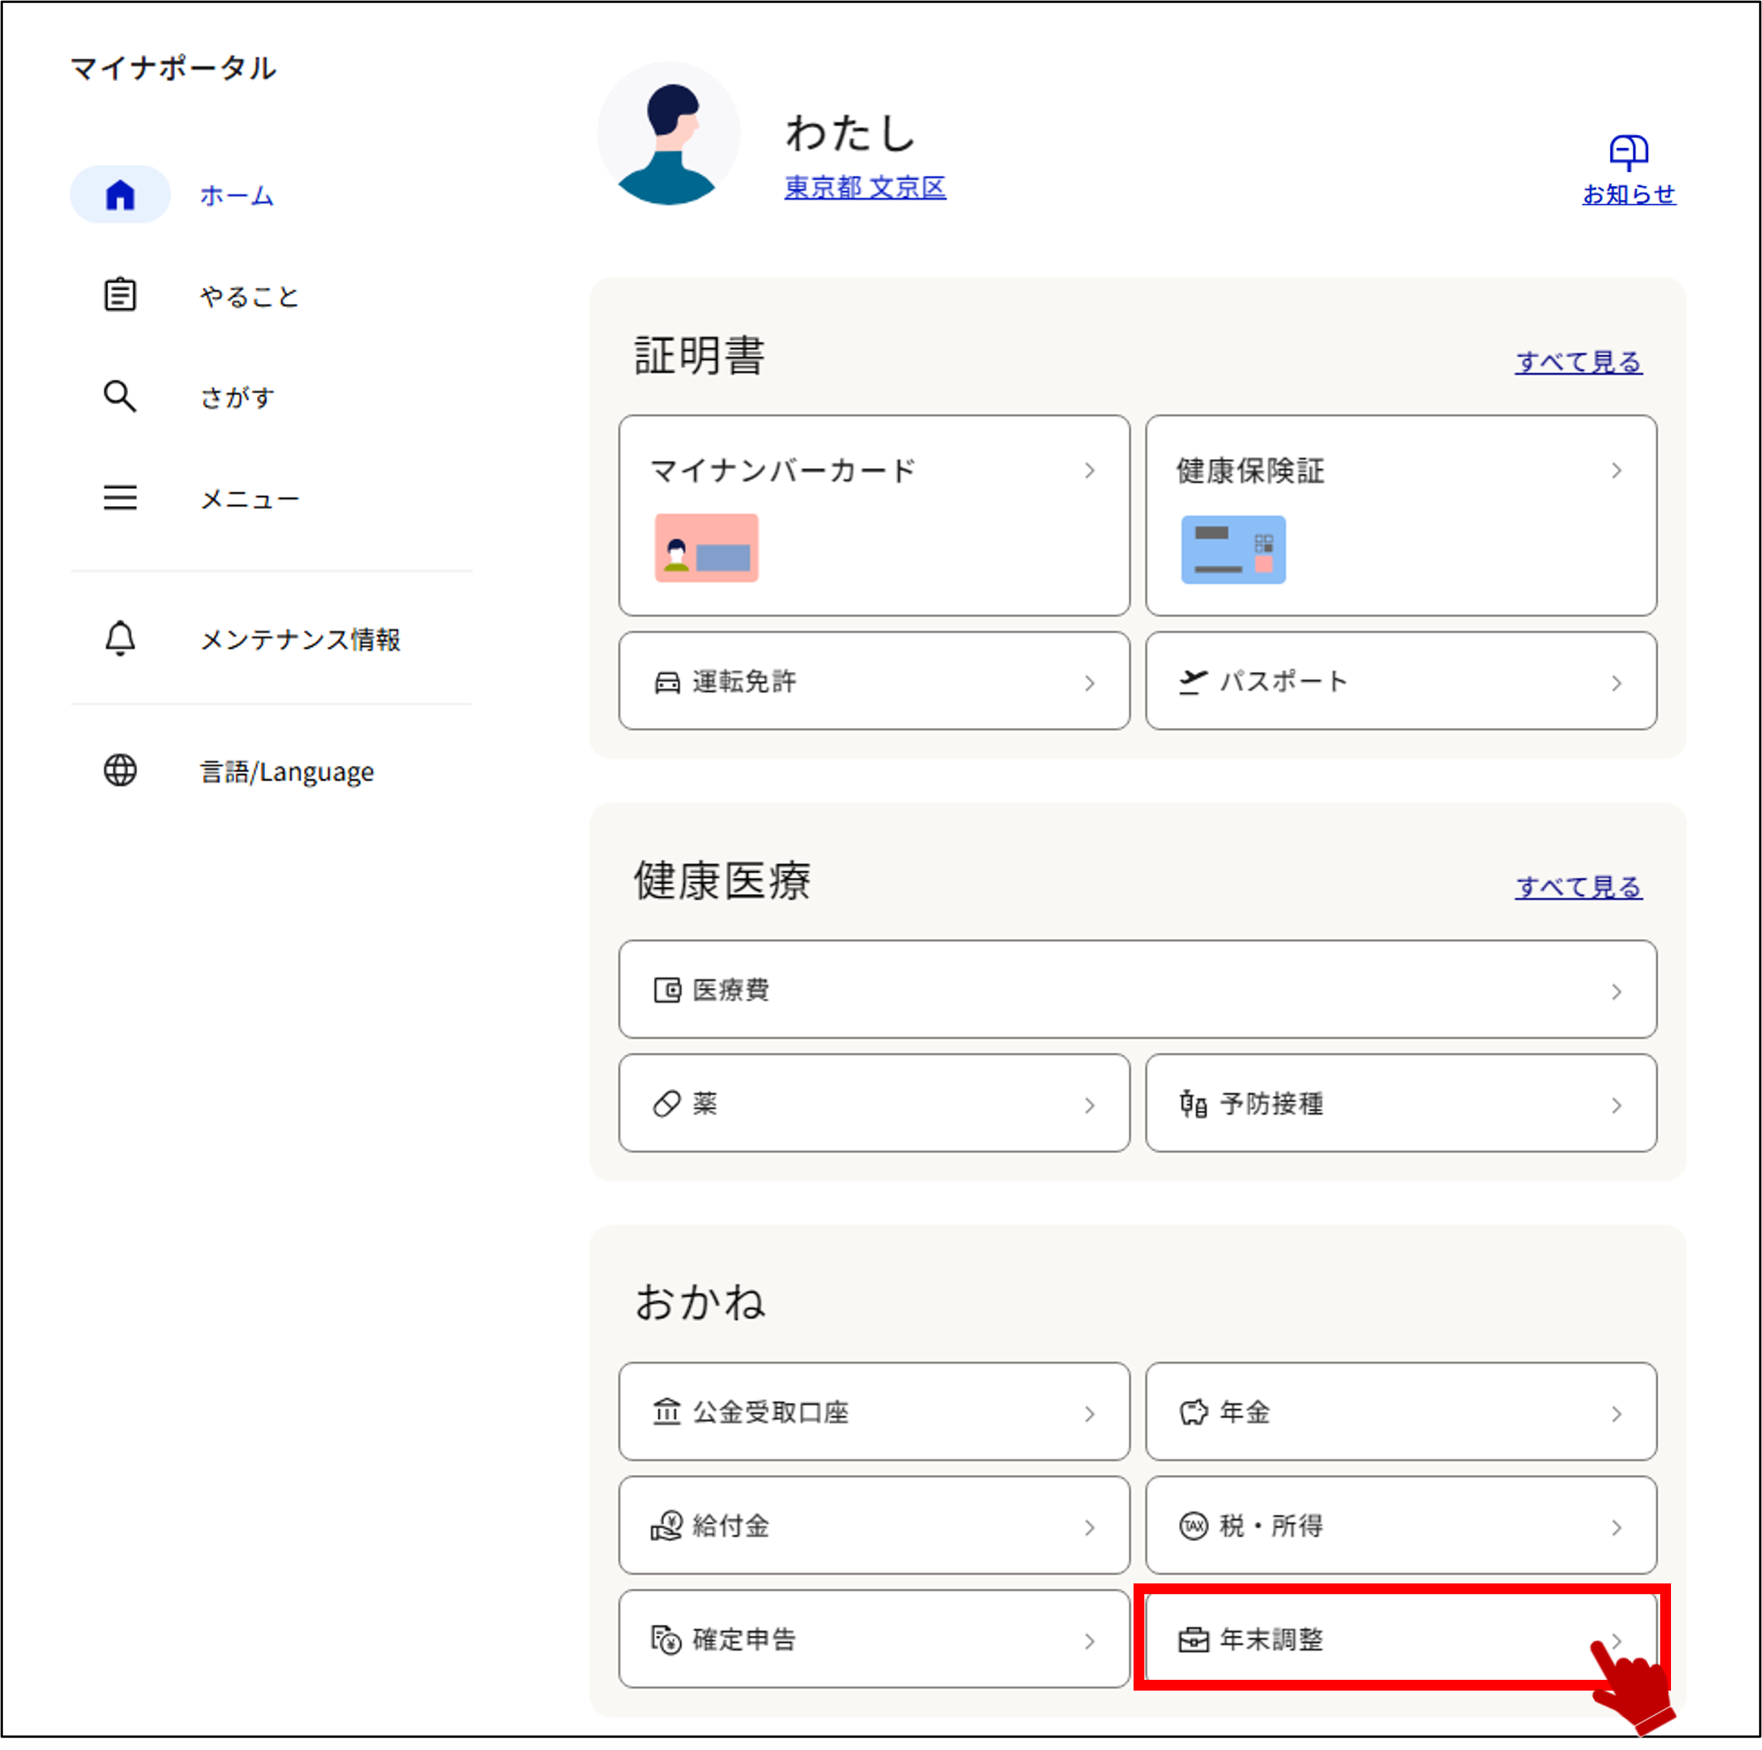
Task: Click the お知らせ link text
Action: (x=1630, y=194)
